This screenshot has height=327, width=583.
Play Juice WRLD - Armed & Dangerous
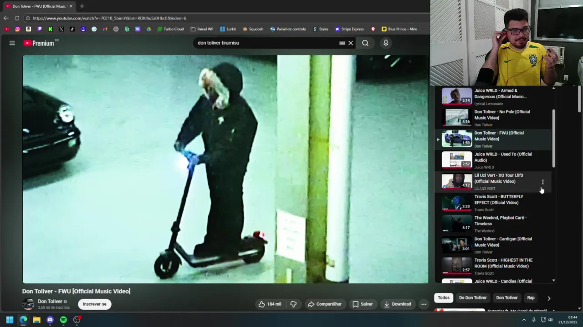click(493, 97)
